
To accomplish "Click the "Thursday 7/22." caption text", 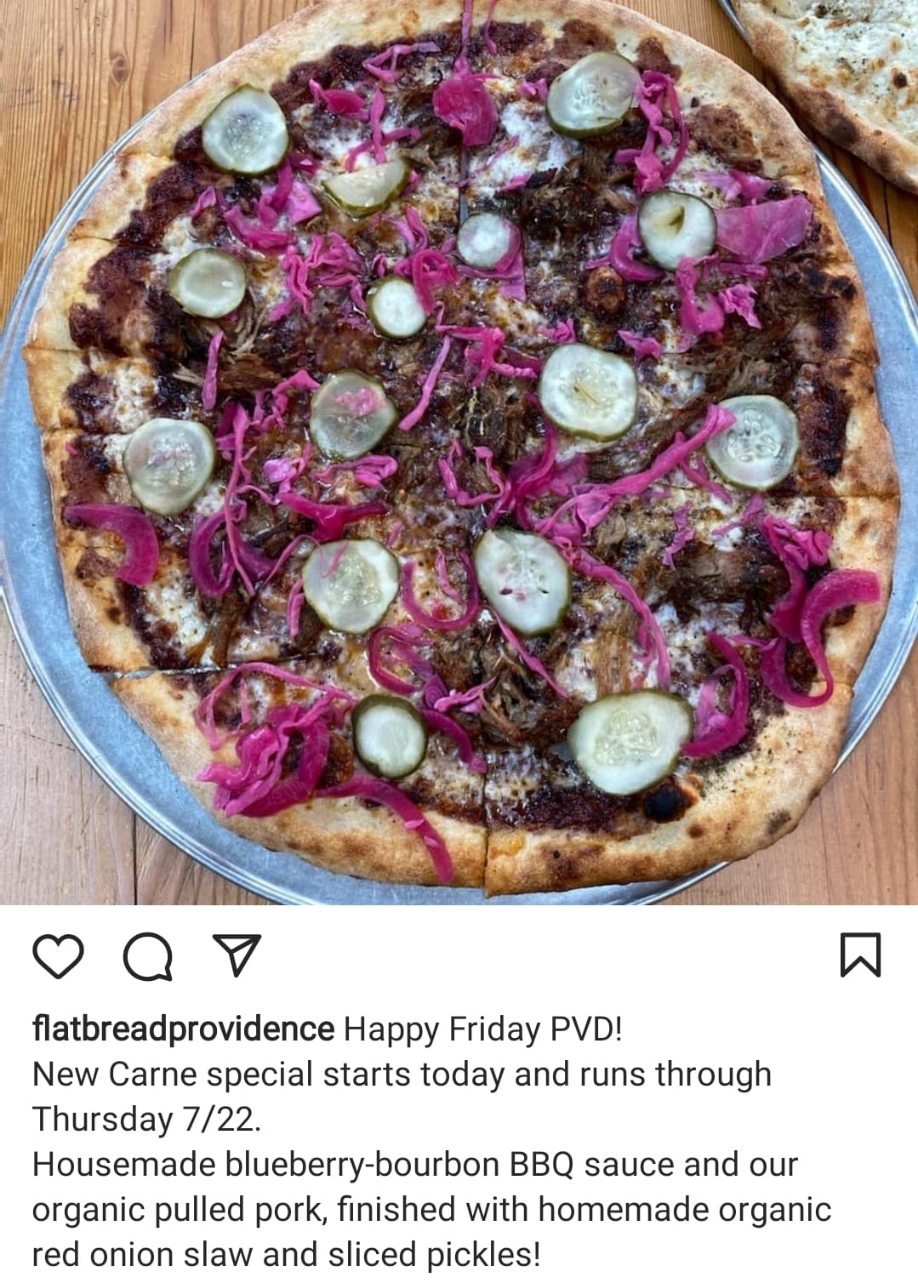I will [146, 1120].
